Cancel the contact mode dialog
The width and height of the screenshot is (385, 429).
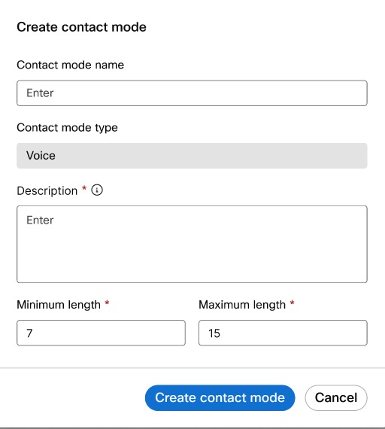336,398
